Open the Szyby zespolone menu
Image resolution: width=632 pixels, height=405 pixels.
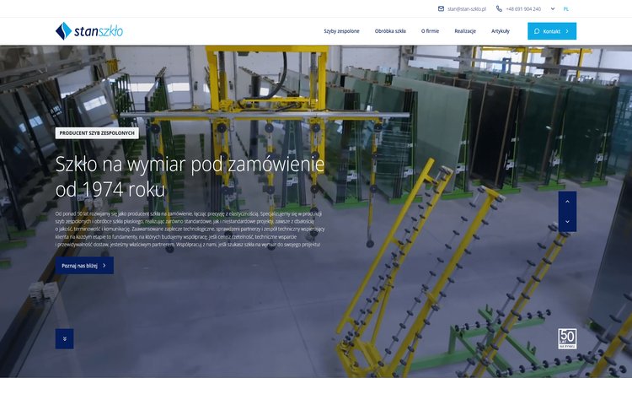[x=341, y=31]
